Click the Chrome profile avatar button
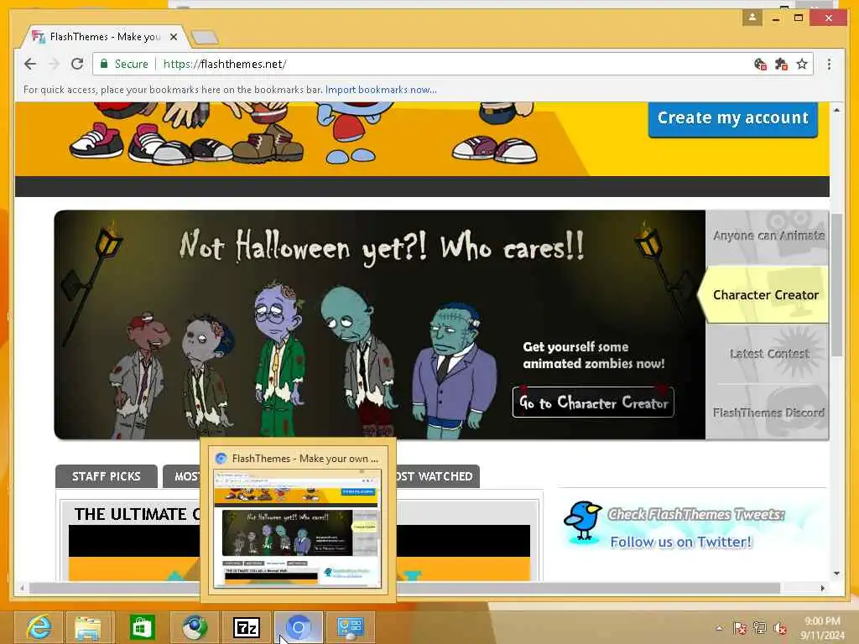The height and width of the screenshot is (644, 859). pyautogui.click(x=752, y=18)
